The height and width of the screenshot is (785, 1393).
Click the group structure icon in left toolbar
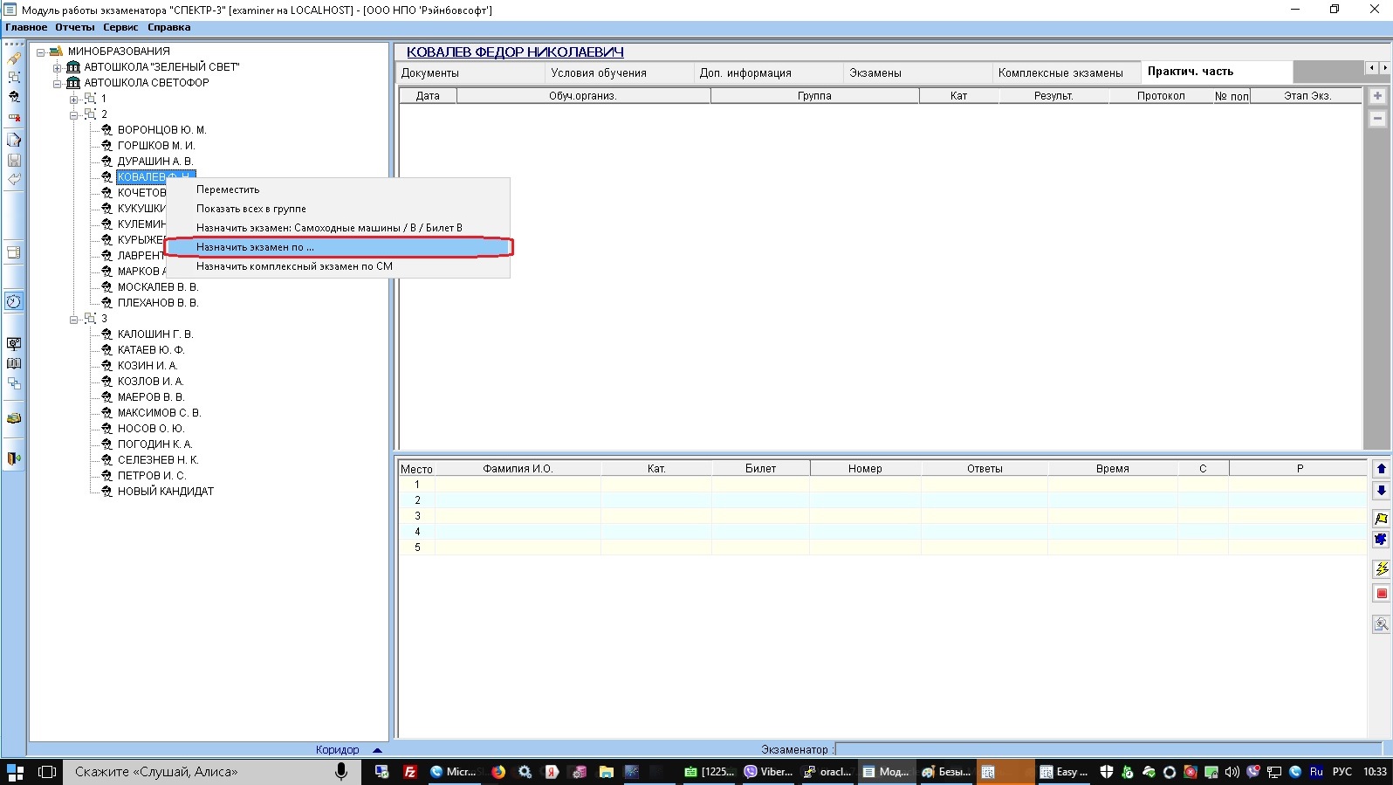[14, 78]
